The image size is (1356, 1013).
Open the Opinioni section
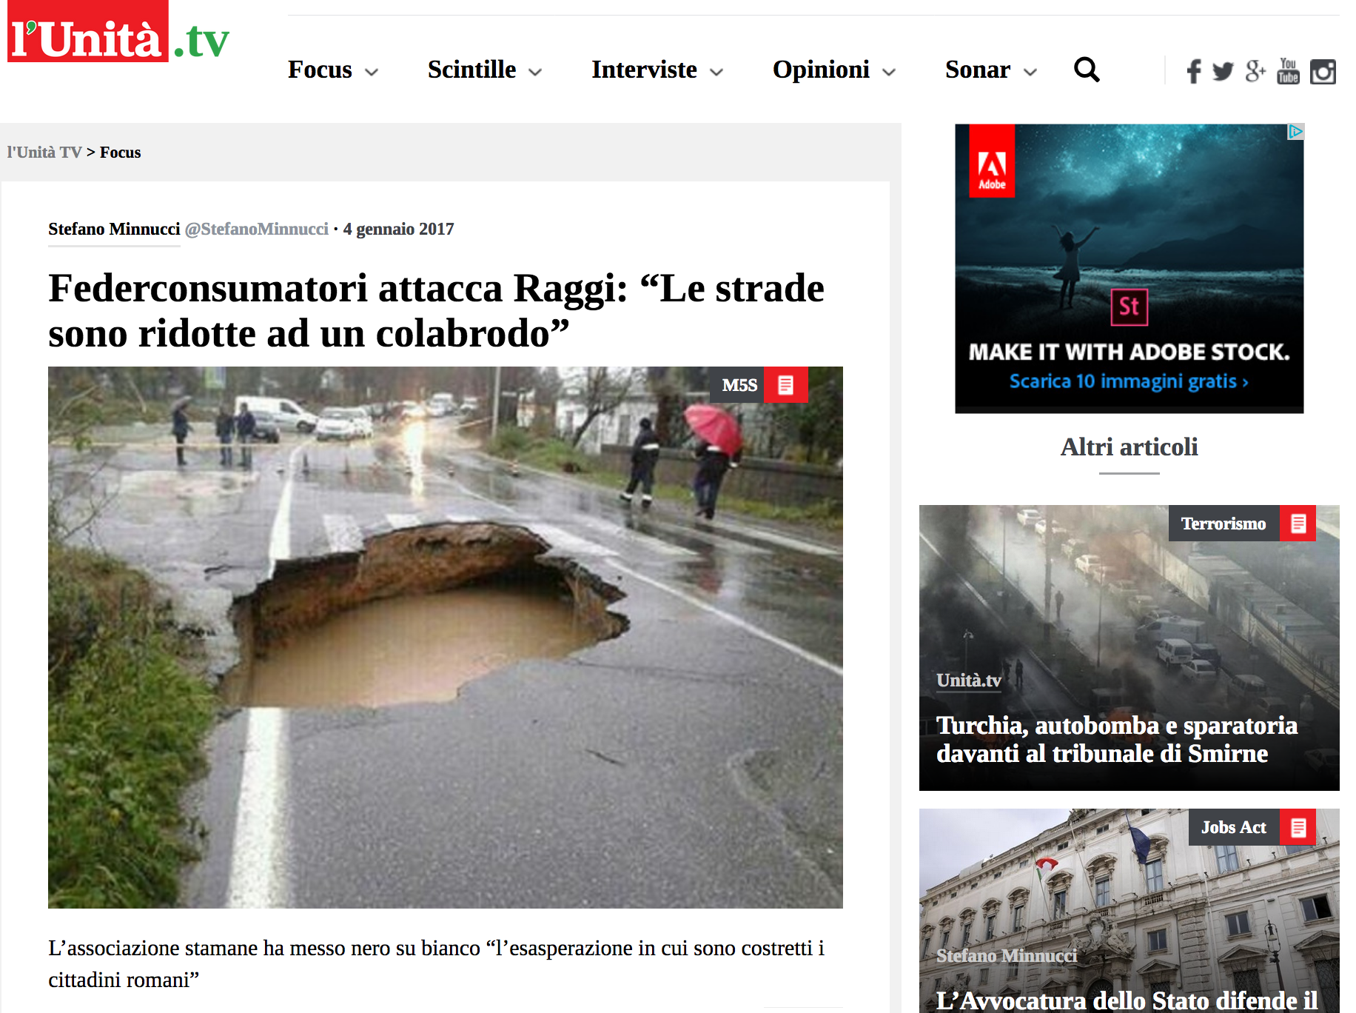click(x=821, y=70)
